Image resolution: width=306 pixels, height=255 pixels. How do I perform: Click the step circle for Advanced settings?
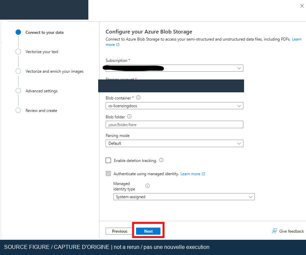(x=18, y=91)
